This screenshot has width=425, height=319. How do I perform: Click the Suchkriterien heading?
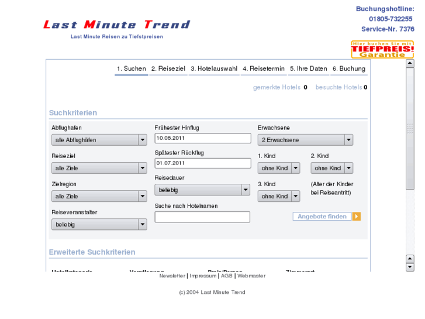click(x=73, y=113)
